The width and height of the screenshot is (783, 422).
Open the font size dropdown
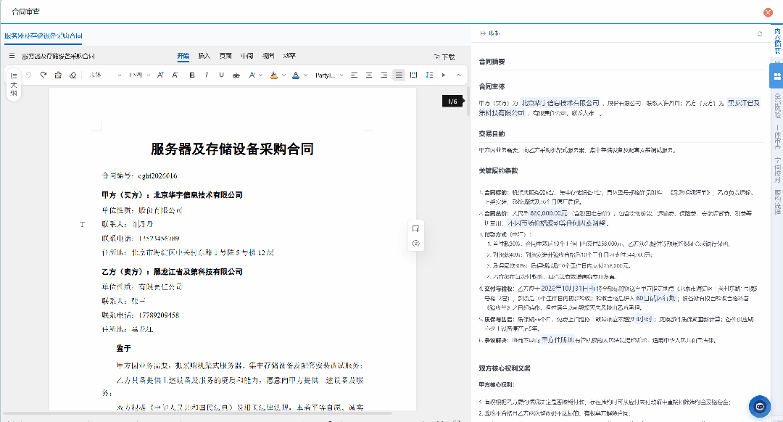(140, 75)
